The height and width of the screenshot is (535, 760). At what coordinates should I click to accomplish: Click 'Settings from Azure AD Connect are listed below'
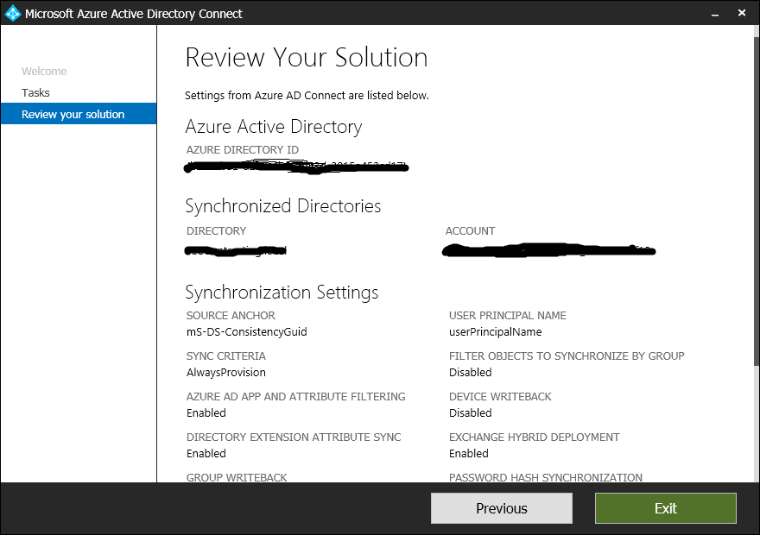coord(307,96)
